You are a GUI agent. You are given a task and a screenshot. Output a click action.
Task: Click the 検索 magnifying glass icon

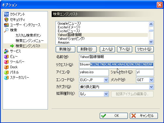pos(6,30)
